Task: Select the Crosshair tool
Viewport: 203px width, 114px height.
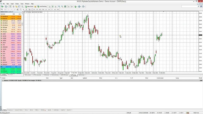Action: 5,9
